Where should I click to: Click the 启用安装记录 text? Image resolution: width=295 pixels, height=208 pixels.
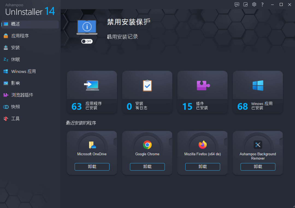tap(122, 37)
